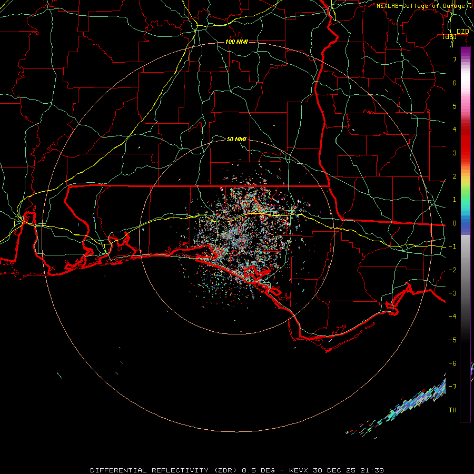This screenshot has width=474, height=474.
Task: Click the "TH" threshold label on scale
Action: (x=452, y=410)
